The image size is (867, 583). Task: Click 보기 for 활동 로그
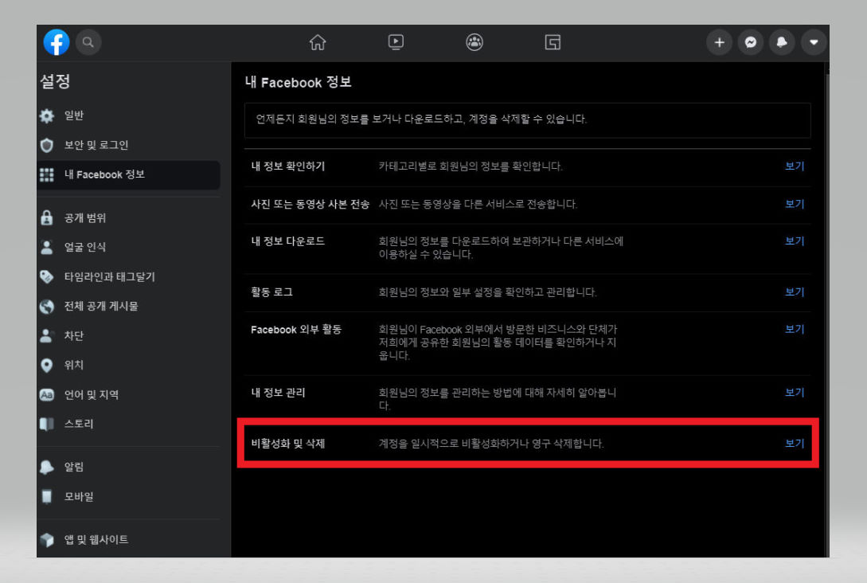coord(795,291)
